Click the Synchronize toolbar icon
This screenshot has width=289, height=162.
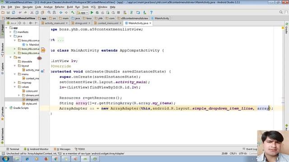[14, 13]
